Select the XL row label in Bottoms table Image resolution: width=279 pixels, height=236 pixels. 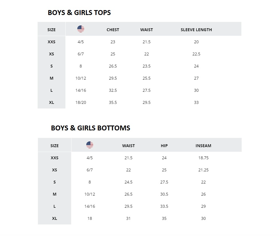pos(54,218)
